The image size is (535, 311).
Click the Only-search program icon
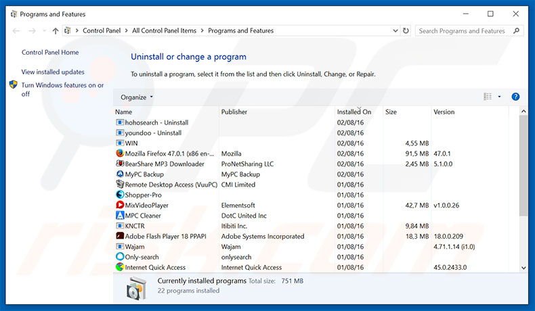point(120,257)
